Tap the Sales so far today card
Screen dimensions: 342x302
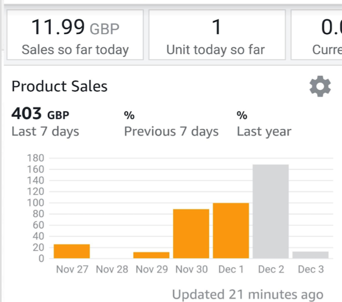coord(75,35)
